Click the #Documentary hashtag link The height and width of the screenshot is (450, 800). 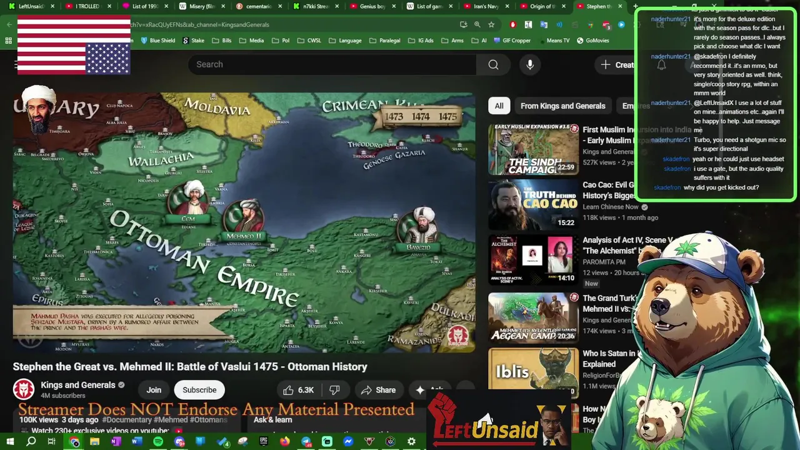(x=125, y=420)
